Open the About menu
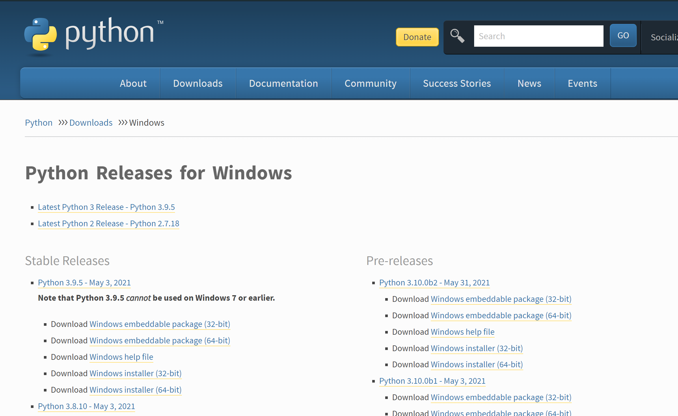 [x=133, y=83]
